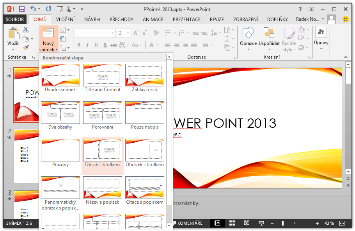Open Change Case Aa dropdown
This screenshot has width=355, height=231.
coord(137,45)
